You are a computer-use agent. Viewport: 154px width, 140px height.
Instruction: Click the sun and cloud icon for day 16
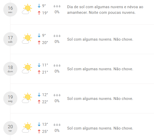pos(27,9)
